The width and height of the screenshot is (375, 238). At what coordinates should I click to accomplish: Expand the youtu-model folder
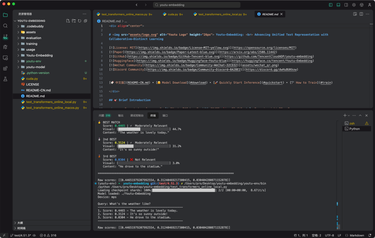click(35, 67)
